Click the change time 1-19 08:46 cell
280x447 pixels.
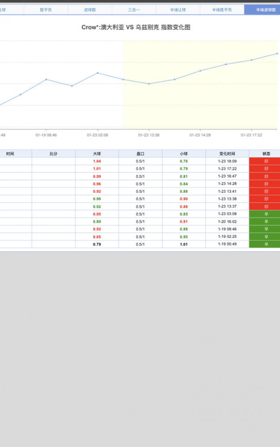click(227, 229)
